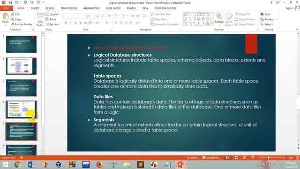Screen dimensions: 300x169
Task: Click Replace in Editing group
Action: tap(267, 19)
